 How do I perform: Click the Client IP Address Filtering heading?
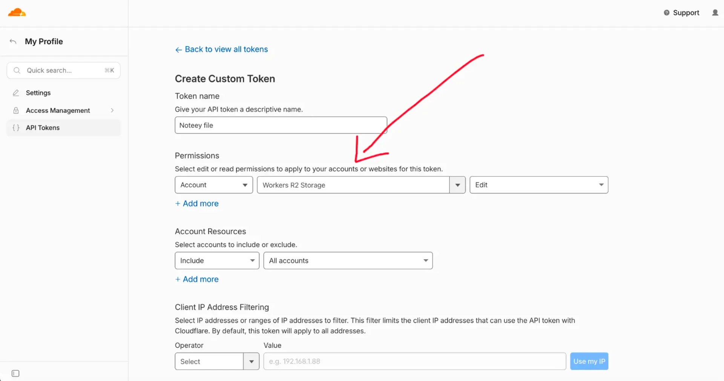(222, 307)
